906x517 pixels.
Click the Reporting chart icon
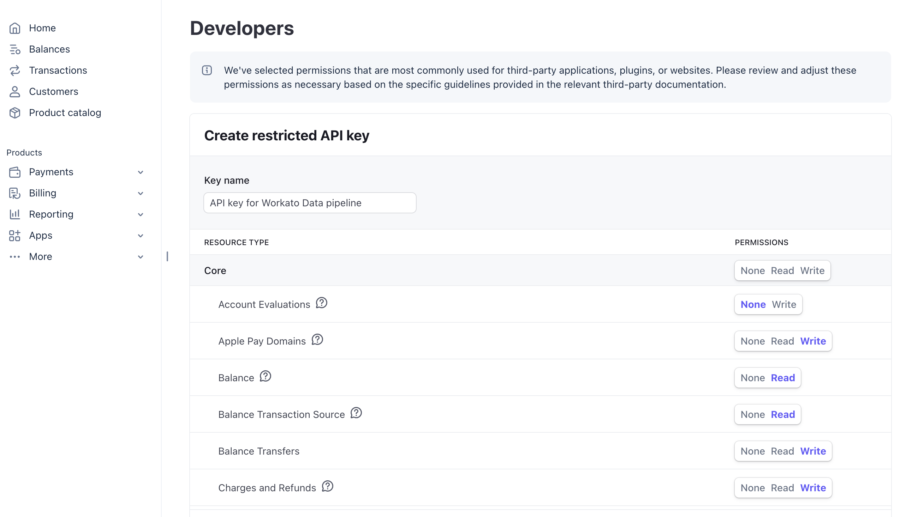(x=14, y=214)
